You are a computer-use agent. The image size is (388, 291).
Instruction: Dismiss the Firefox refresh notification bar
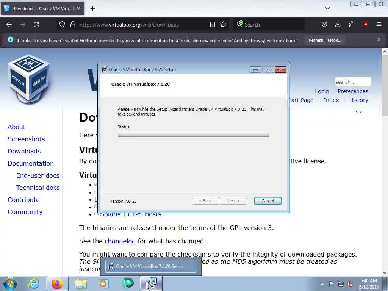(379, 39)
